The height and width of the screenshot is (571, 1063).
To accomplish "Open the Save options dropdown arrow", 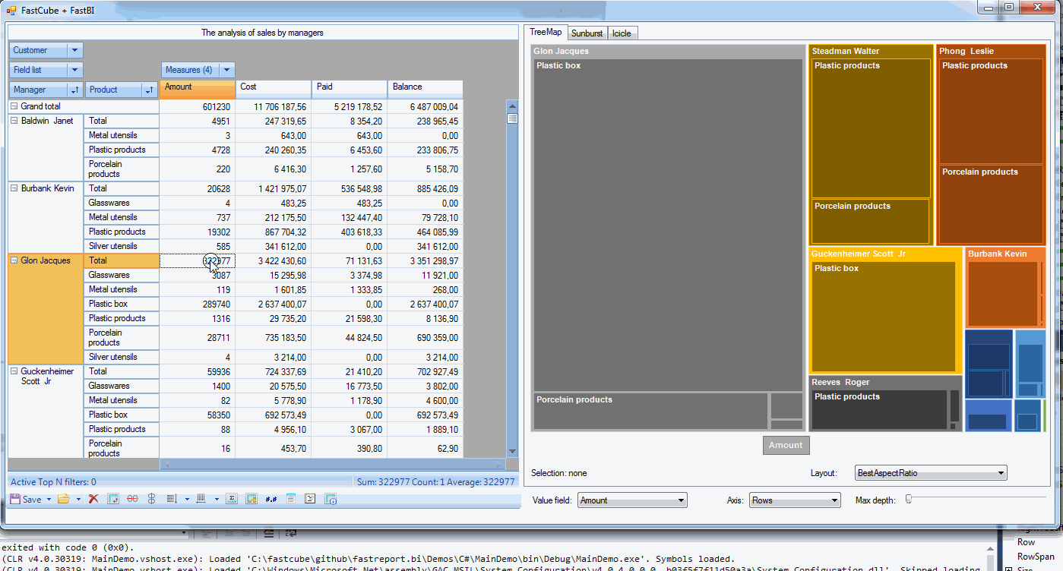I will 49,500.
